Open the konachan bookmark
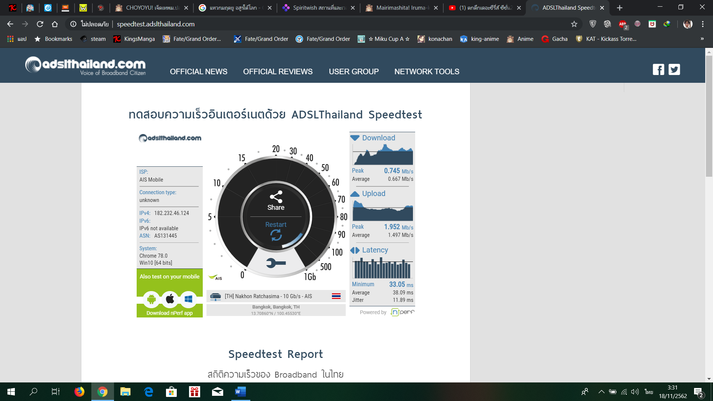Viewport: 713px width, 401px height. coord(435,39)
